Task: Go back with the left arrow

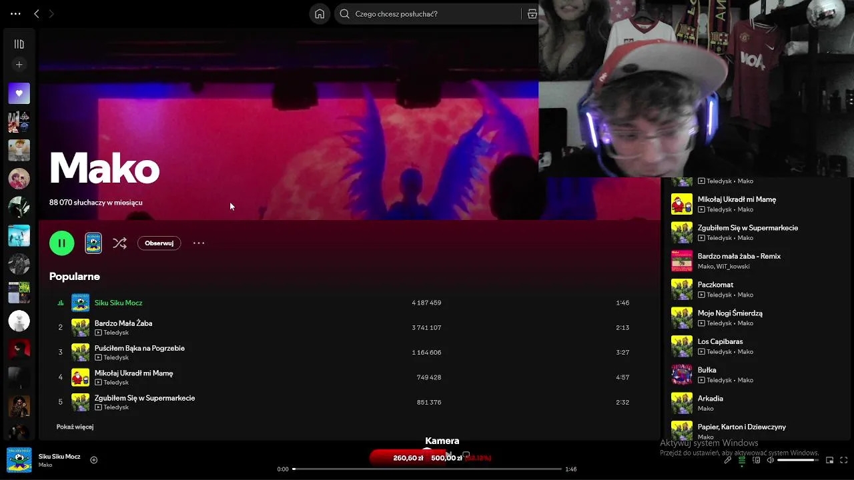Action: 37,13
